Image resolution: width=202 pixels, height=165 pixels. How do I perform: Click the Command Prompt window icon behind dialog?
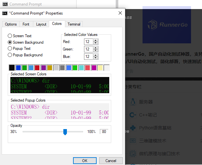click(5, 4)
